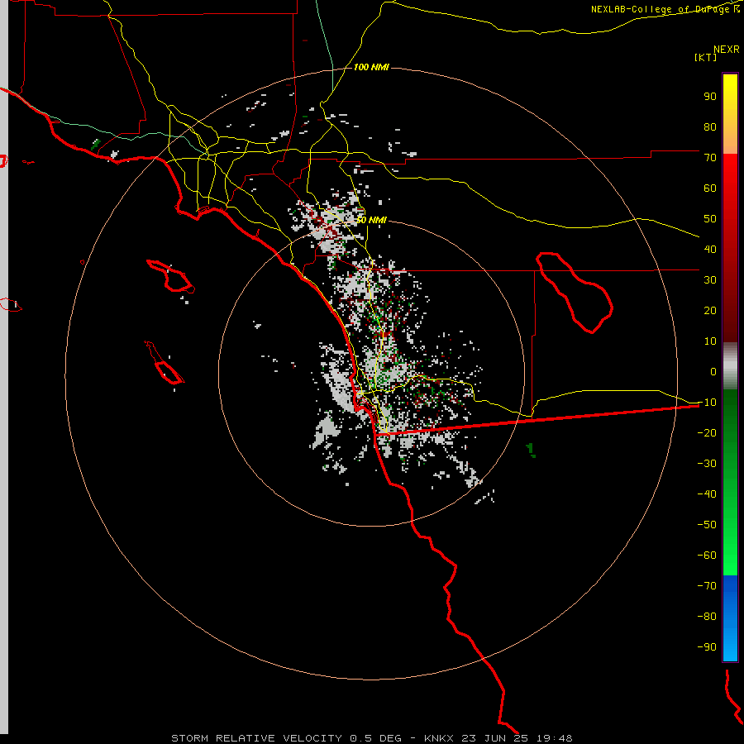Viewport: 744px width, 744px height.
Task: Select the 90 value on the velocity scale
Action: 710,97
